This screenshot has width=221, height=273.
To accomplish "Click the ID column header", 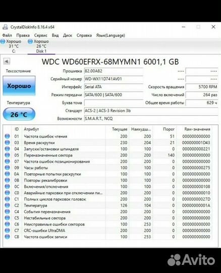I will [17, 129].
